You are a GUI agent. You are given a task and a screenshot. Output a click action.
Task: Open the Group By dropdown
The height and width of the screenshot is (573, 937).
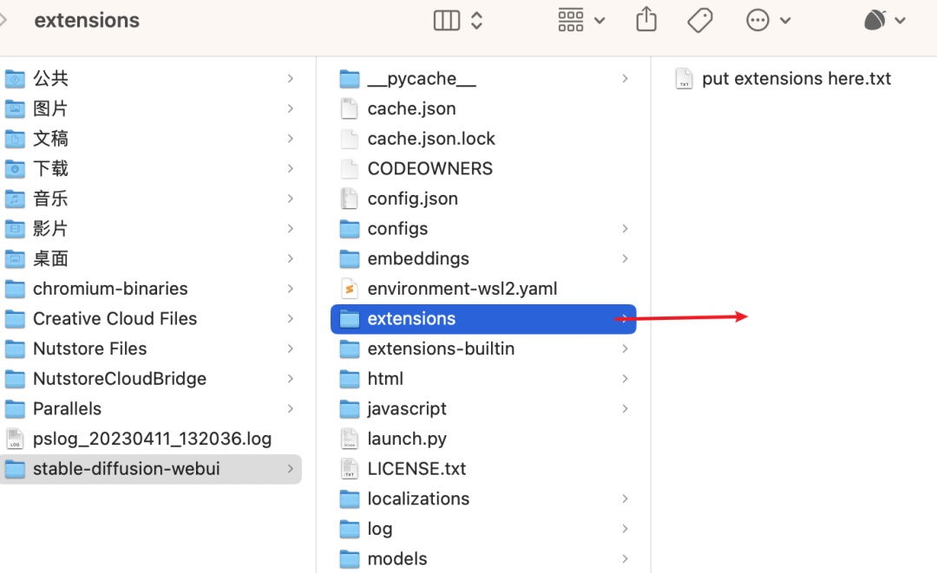point(581,20)
